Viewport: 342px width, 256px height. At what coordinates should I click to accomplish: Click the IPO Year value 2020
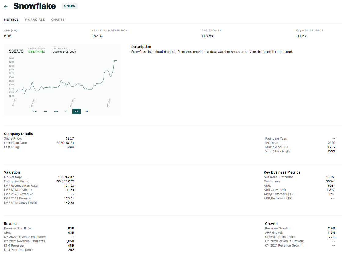(331, 143)
